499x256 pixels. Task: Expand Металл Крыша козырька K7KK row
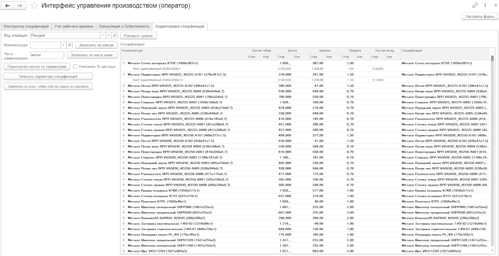pyautogui.click(x=124, y=190)
